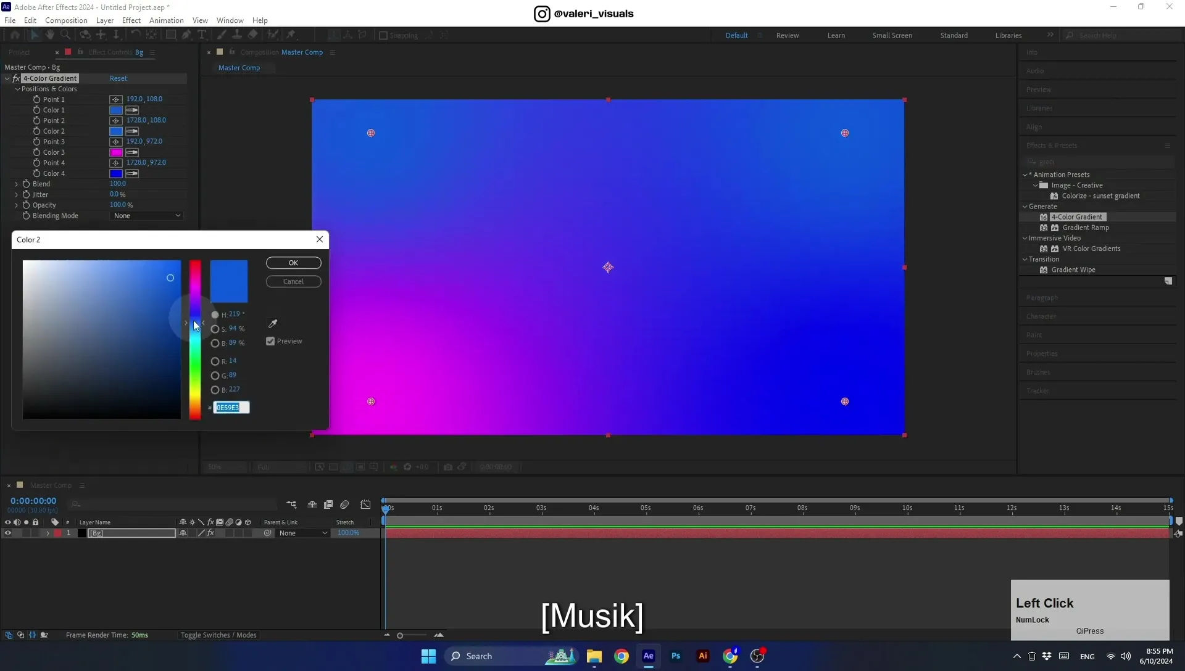The height and width of the screenshot is (671, 1185).
Task: Toggle stopwatch for Blend property
Action: tap(26, 184)
